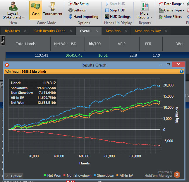The width and height of the screenshot is (189, 182).
Task: Toggle the All-In EV legend series
Action: click(x=125, y=176)
